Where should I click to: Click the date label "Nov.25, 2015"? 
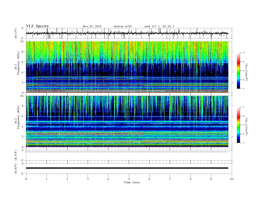pos(92,26)
